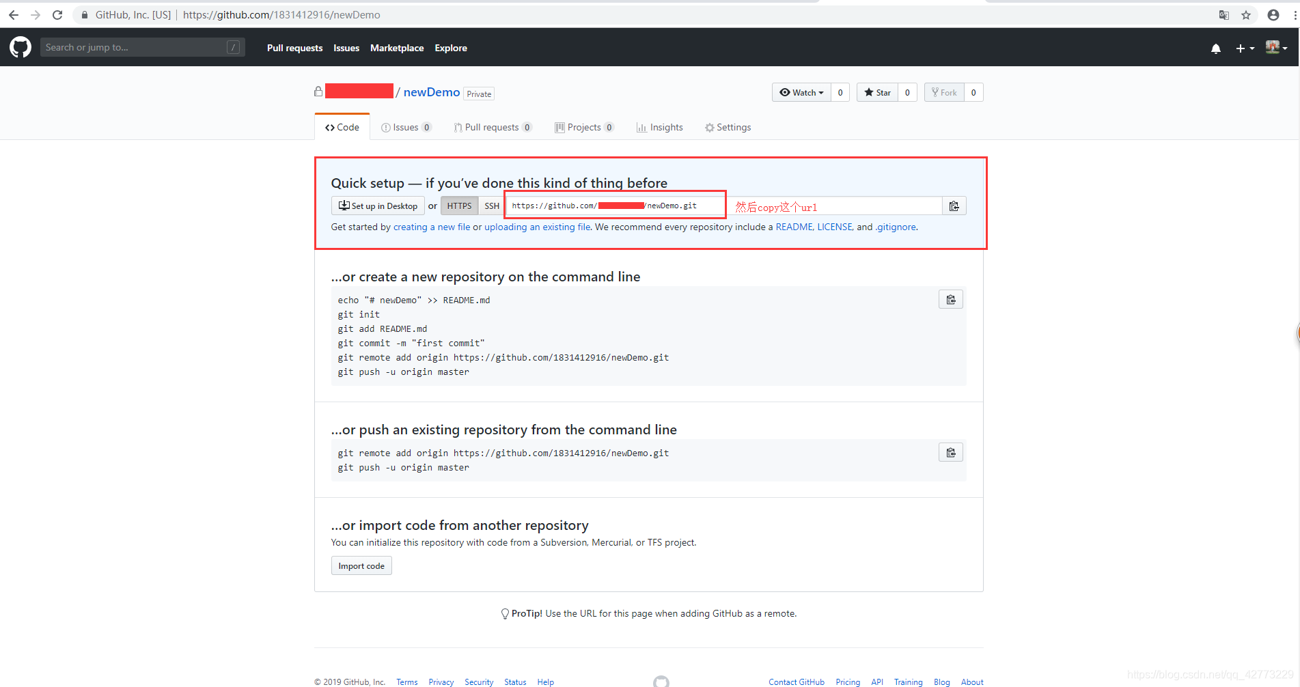Open the Training footer link

point(908,682)
